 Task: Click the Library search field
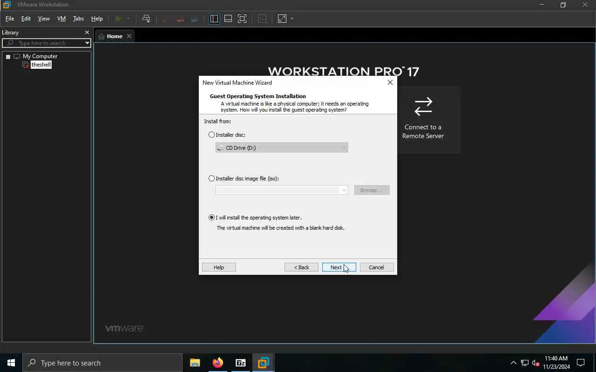point(47,43)
